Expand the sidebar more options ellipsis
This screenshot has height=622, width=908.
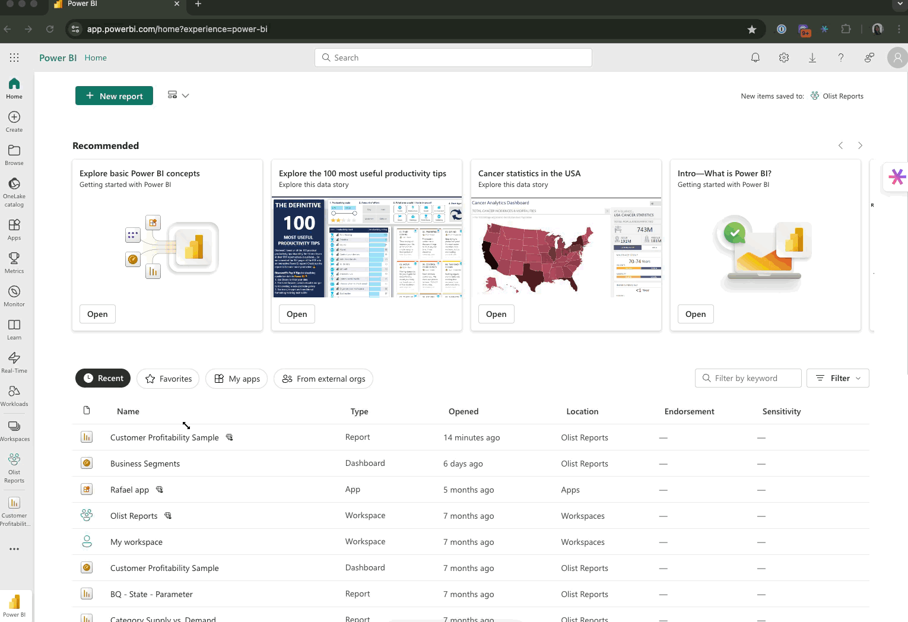(14, 549)
